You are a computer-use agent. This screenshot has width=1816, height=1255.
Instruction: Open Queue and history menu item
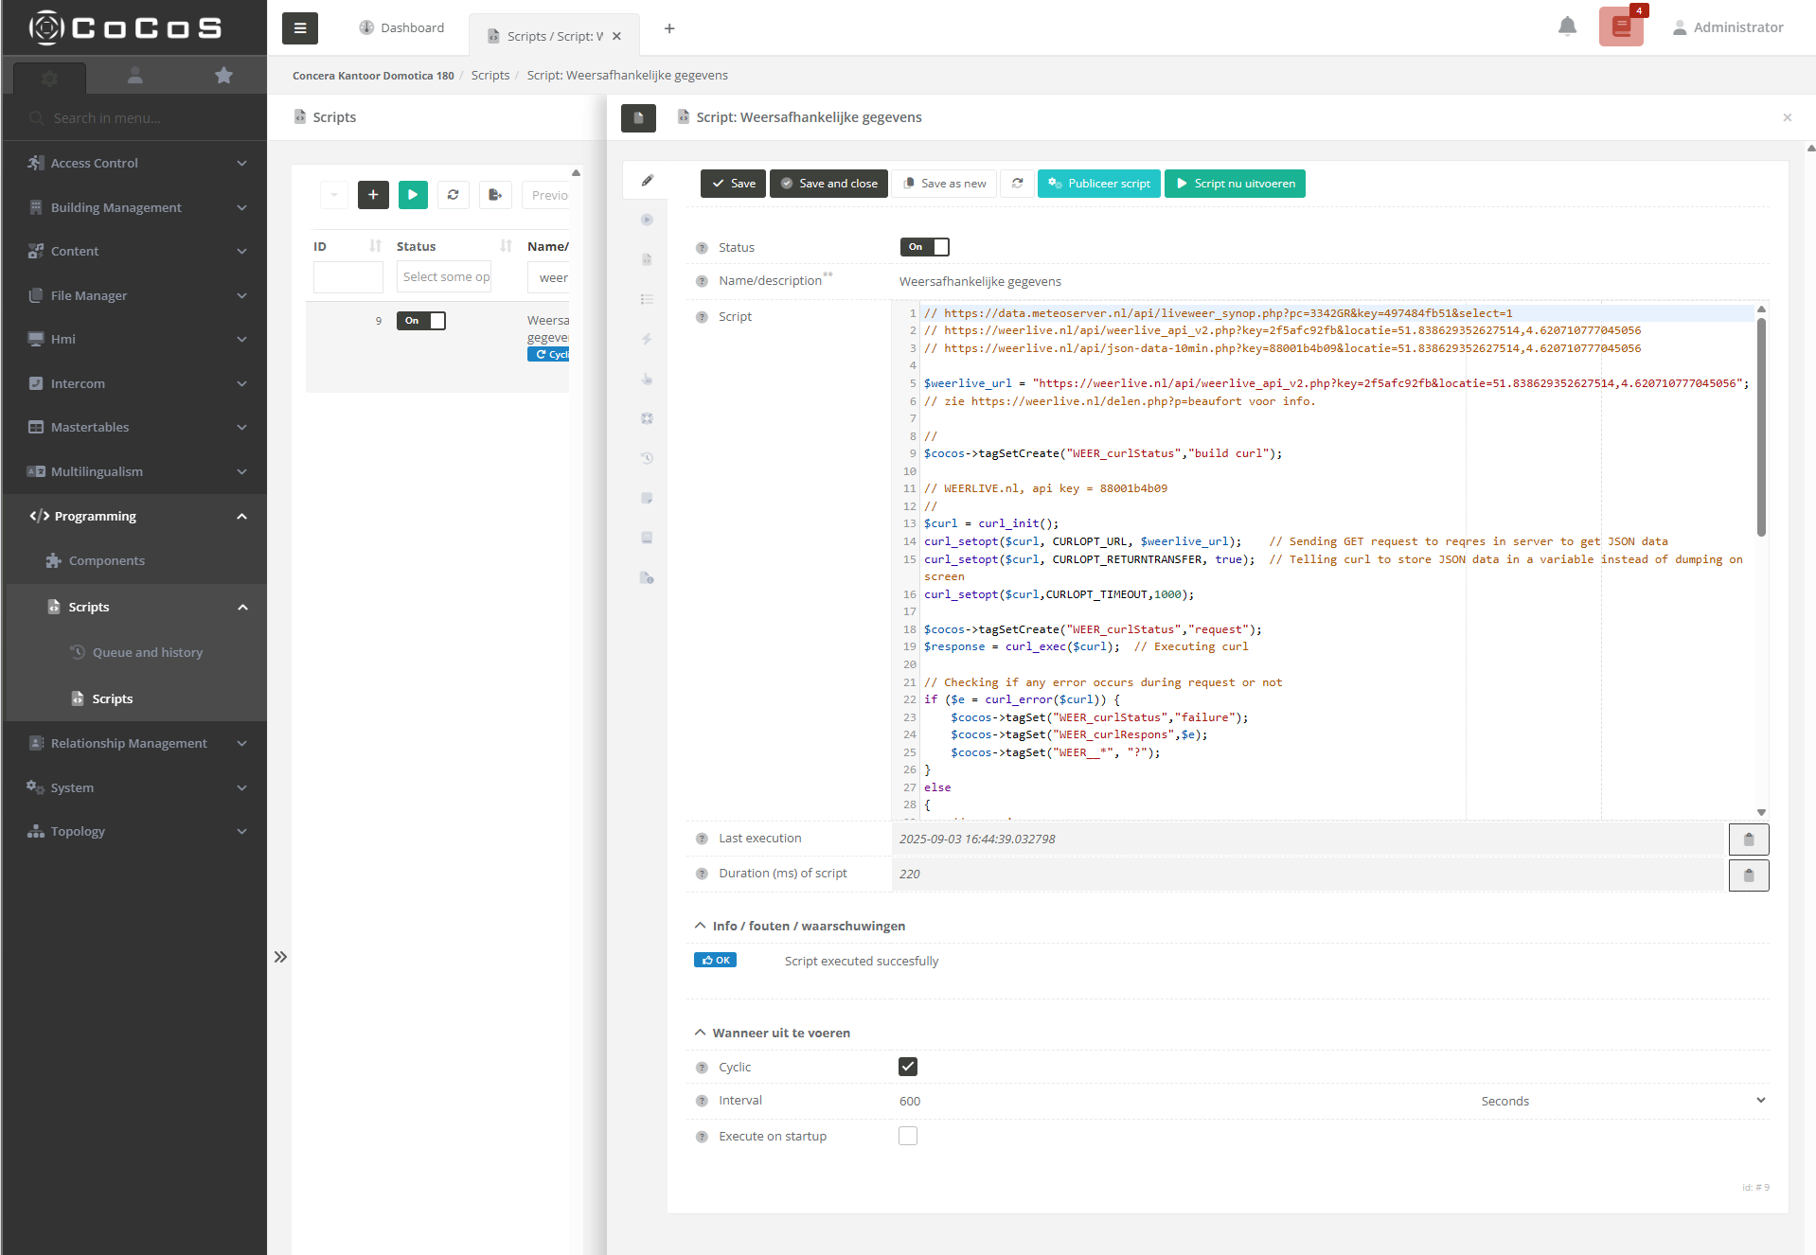click(x=147, y=652)
